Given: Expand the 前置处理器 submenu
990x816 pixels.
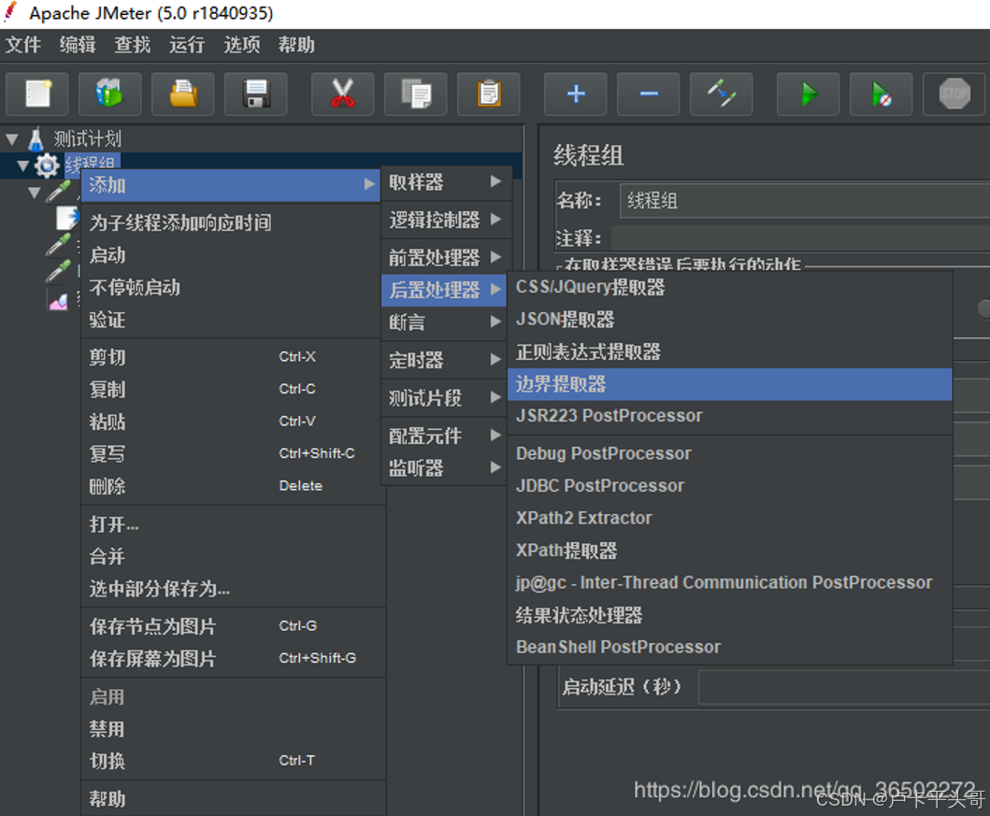Looking at the screenshot, I should (444, 257).
